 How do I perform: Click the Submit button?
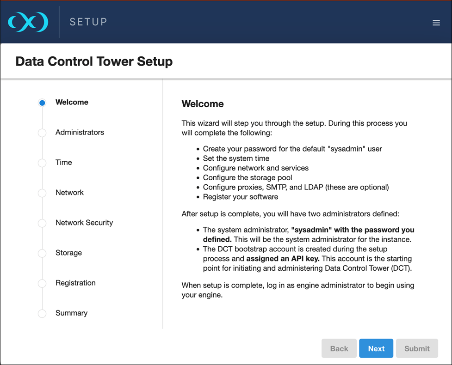(417, 348)
